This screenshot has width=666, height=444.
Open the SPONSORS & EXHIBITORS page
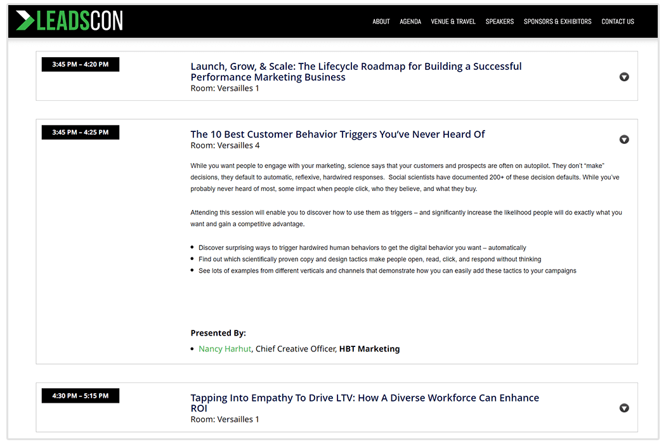coord(558,21)
